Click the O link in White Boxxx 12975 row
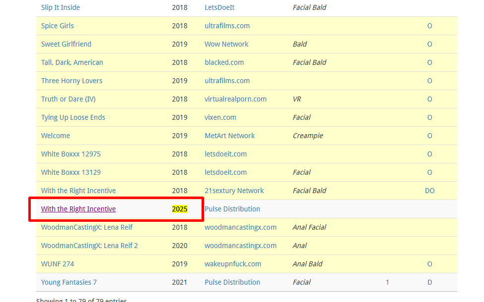Viewport: 484px width, 302px height. coord(430,154)
